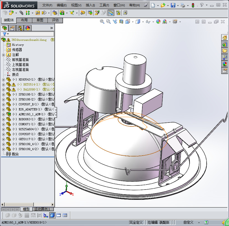Click the Mate paperclip icon
This screenshot has width=229, height=226.
[x=21, y=13]
